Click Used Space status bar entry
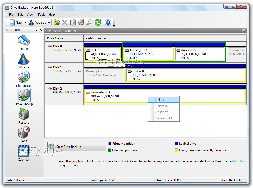 tap(168, 180)
